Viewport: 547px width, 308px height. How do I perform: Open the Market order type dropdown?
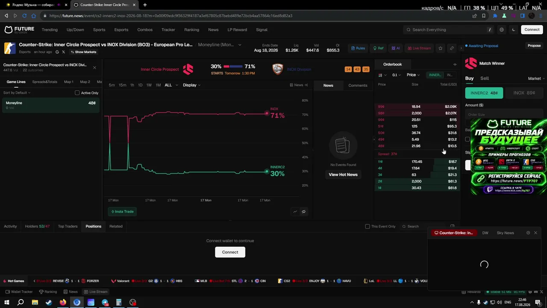536,79
